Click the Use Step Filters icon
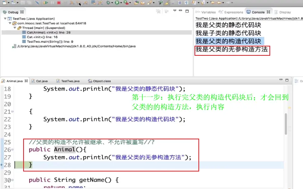Viewport: 303px width, 189px height. [x=100, y=3]
